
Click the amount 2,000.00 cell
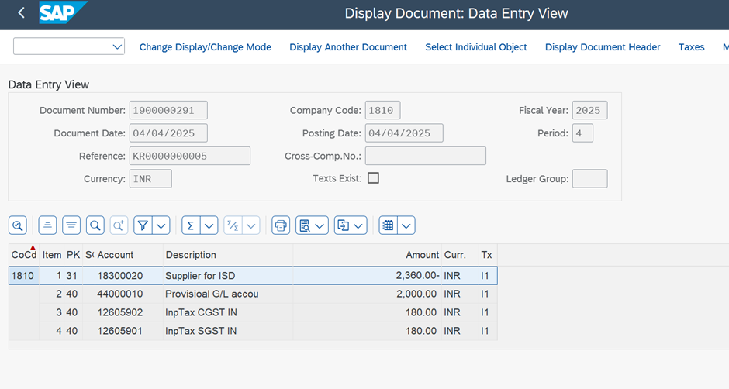point(368,294)
